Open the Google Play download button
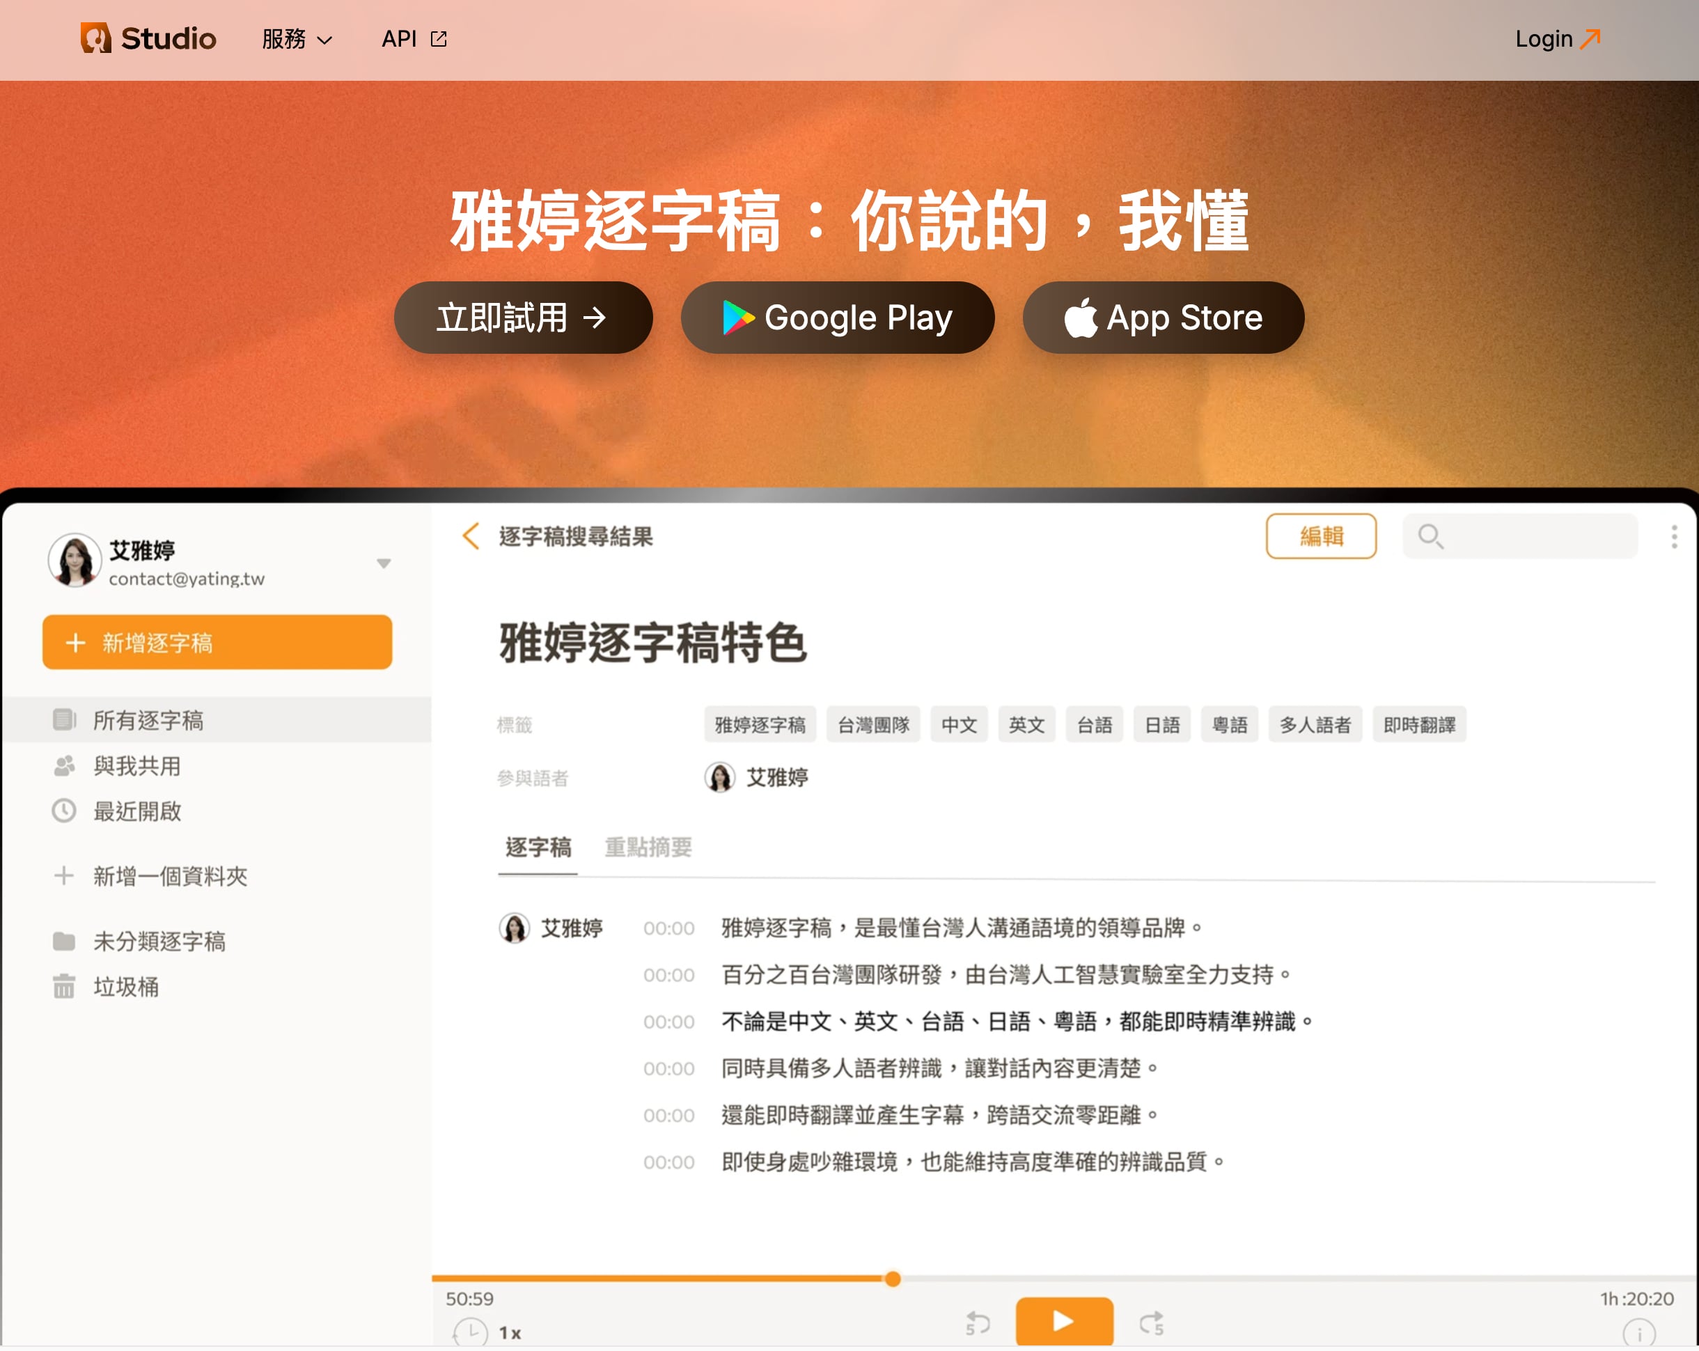This screenshot has height=1351, width=1699. (837, 318)
